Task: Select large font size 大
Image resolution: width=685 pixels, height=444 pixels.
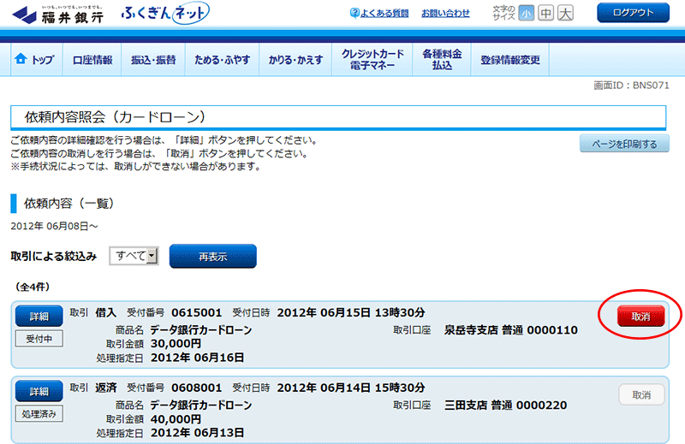Action: point(565,13)
